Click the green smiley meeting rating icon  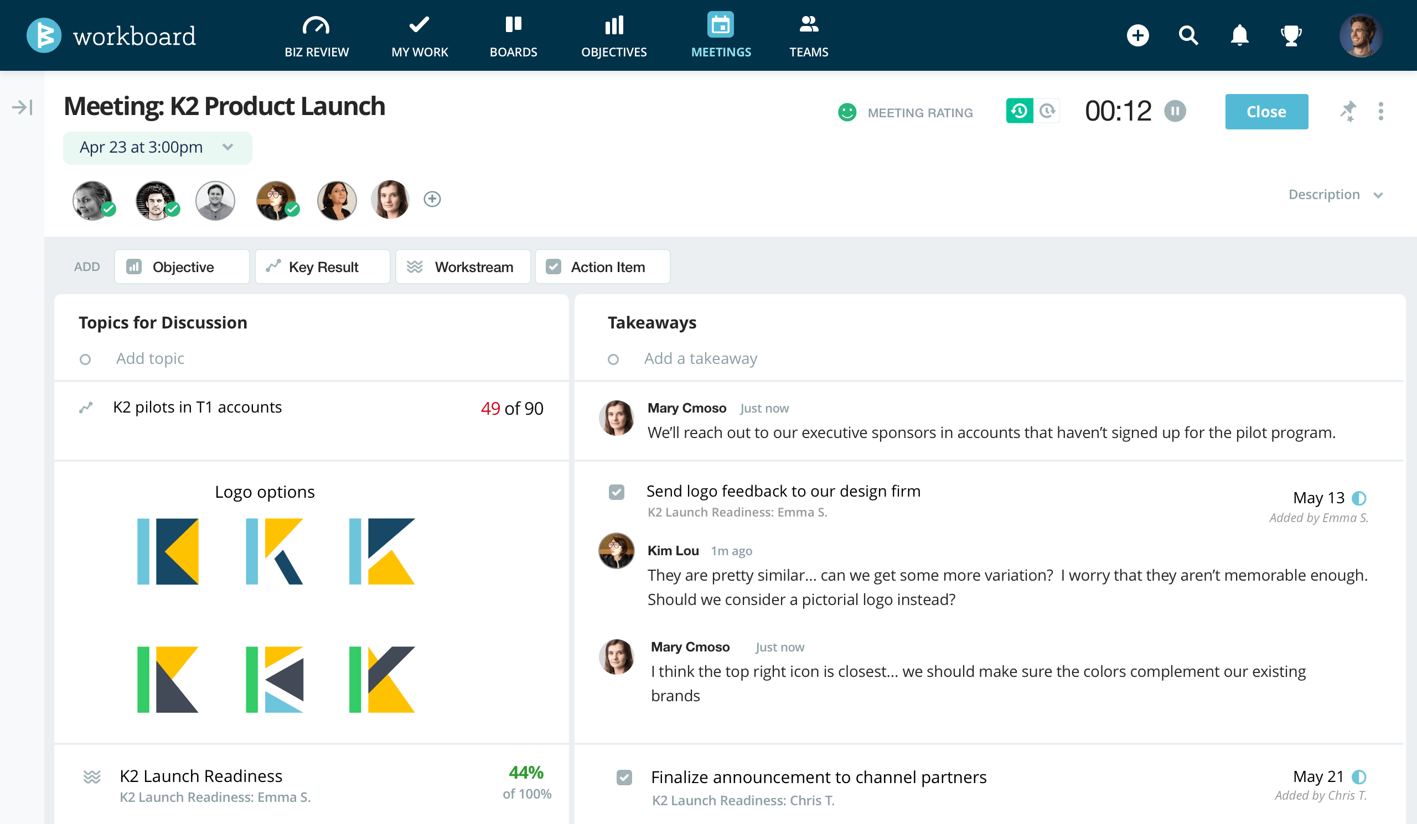pyautogui.click(x=847, y=112)
